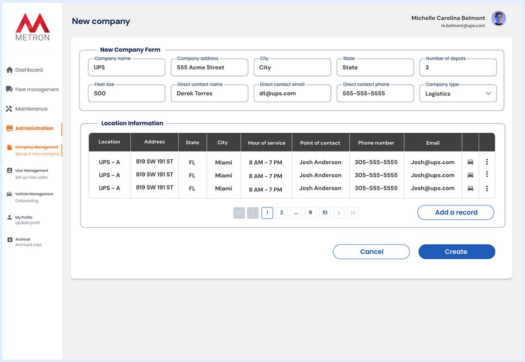
Task: Jump to the first page with double-left arrow
Action: 239,213
